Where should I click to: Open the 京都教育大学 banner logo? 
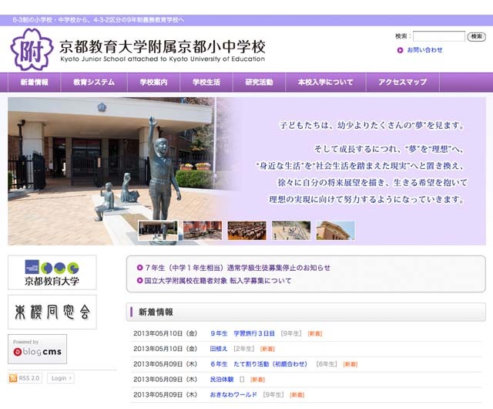pos(52,272)
